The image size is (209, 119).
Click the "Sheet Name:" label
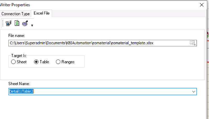click(19, 84)
